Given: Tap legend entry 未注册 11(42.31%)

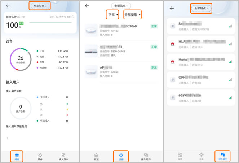Looking at the screenshot, I should click(52, 68).
